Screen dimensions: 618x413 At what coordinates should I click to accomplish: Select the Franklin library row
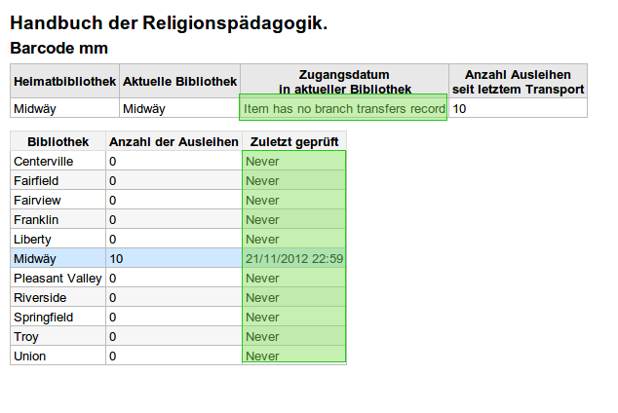point(36,219)
